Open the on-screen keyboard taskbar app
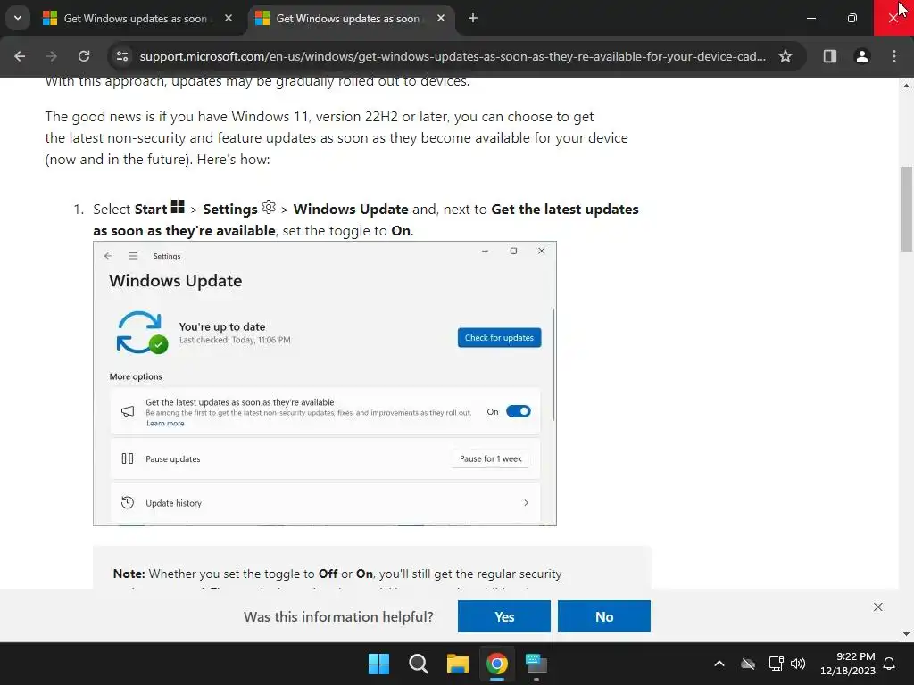This screenshot has width=914, height=685. [x=536, y=664]
